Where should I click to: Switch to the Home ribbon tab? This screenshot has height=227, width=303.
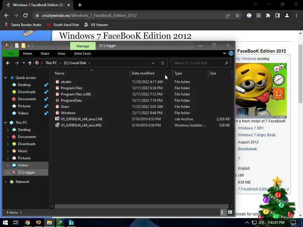coord(28,53)
